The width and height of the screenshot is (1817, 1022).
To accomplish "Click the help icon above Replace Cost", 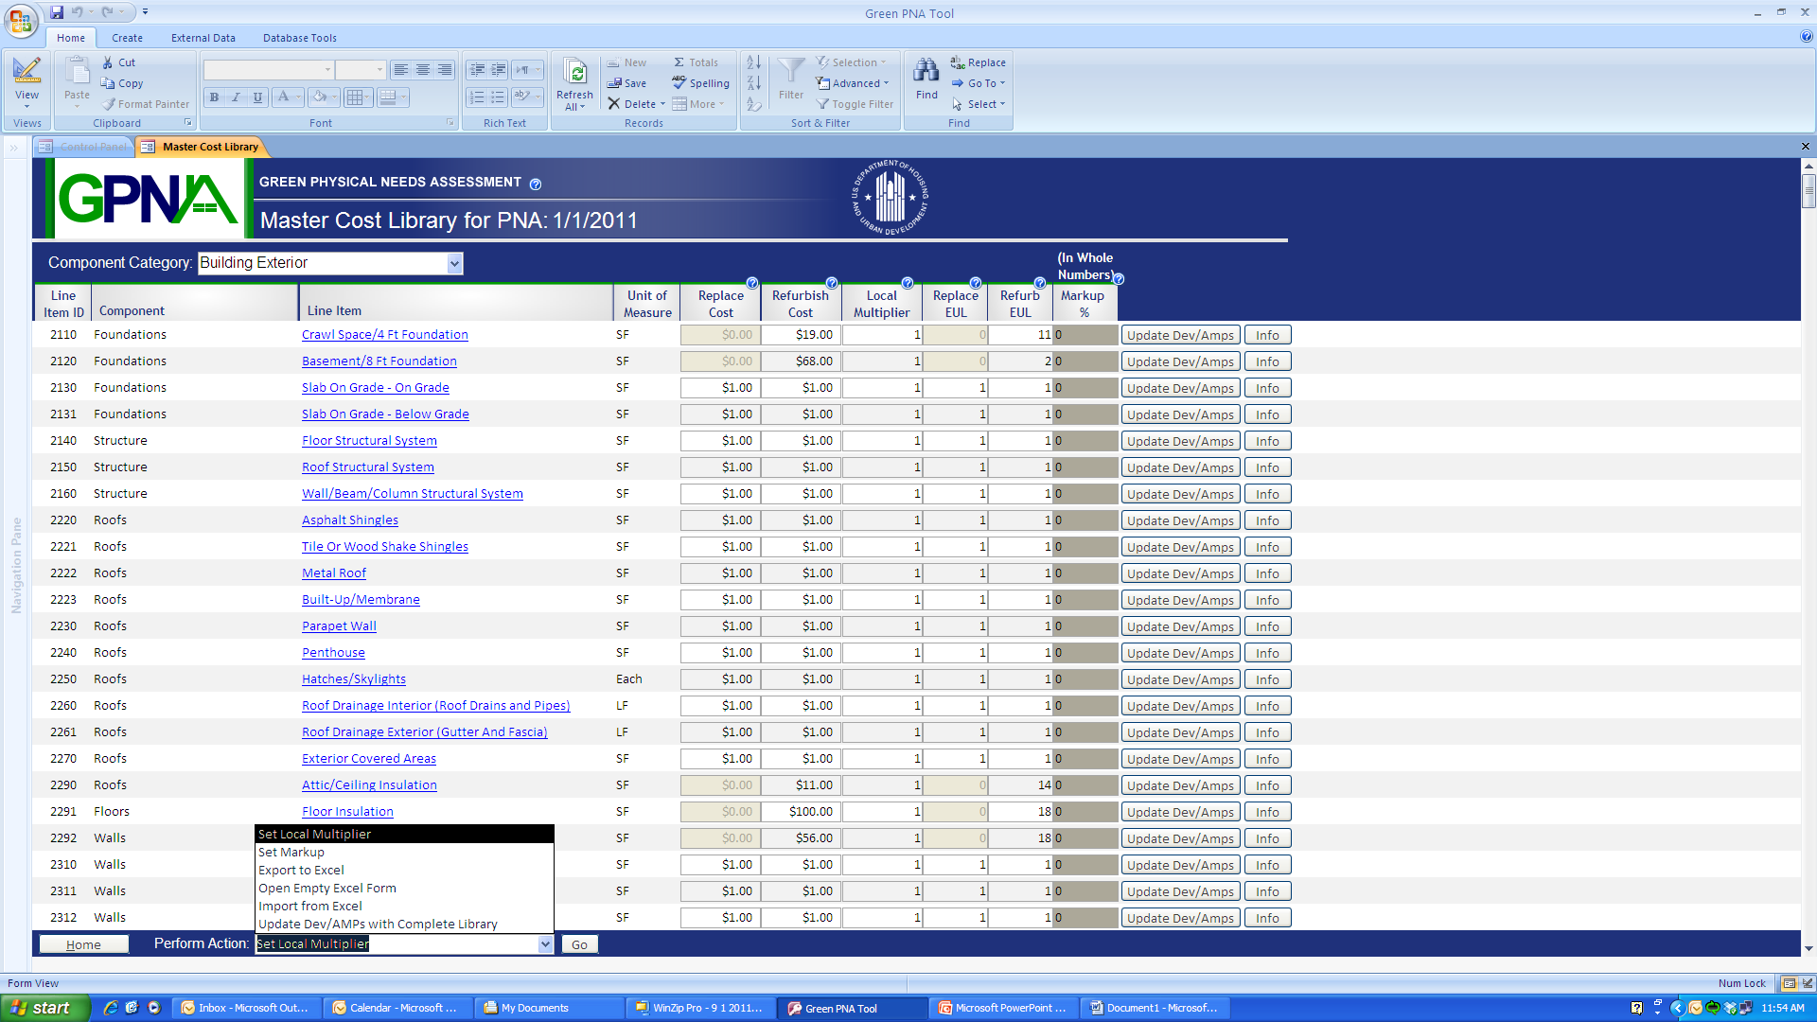I will click(752, 283).
